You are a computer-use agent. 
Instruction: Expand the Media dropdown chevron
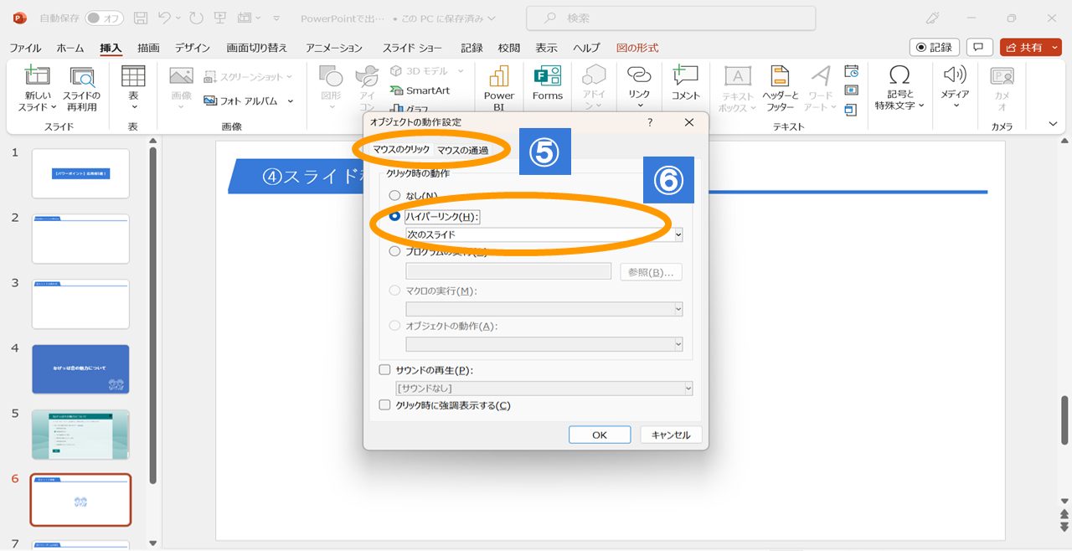[955, 106]
